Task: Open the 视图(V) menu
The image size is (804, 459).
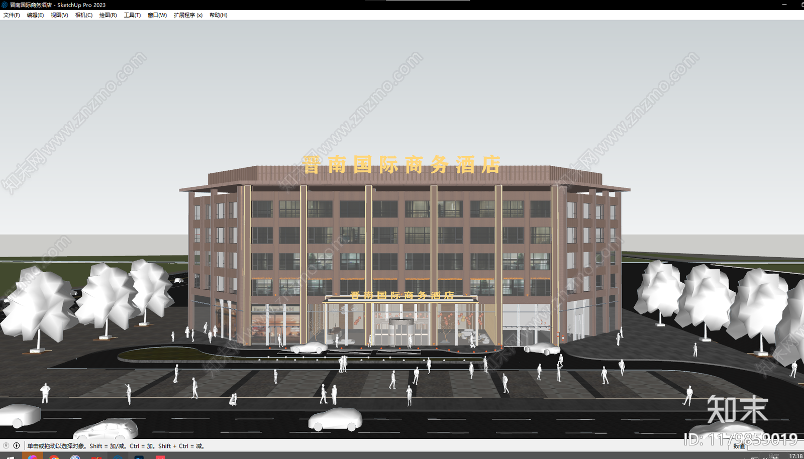Action: point(59,15)
